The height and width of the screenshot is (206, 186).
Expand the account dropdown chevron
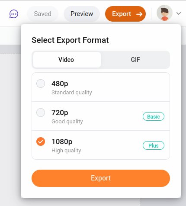coord(179,13)
